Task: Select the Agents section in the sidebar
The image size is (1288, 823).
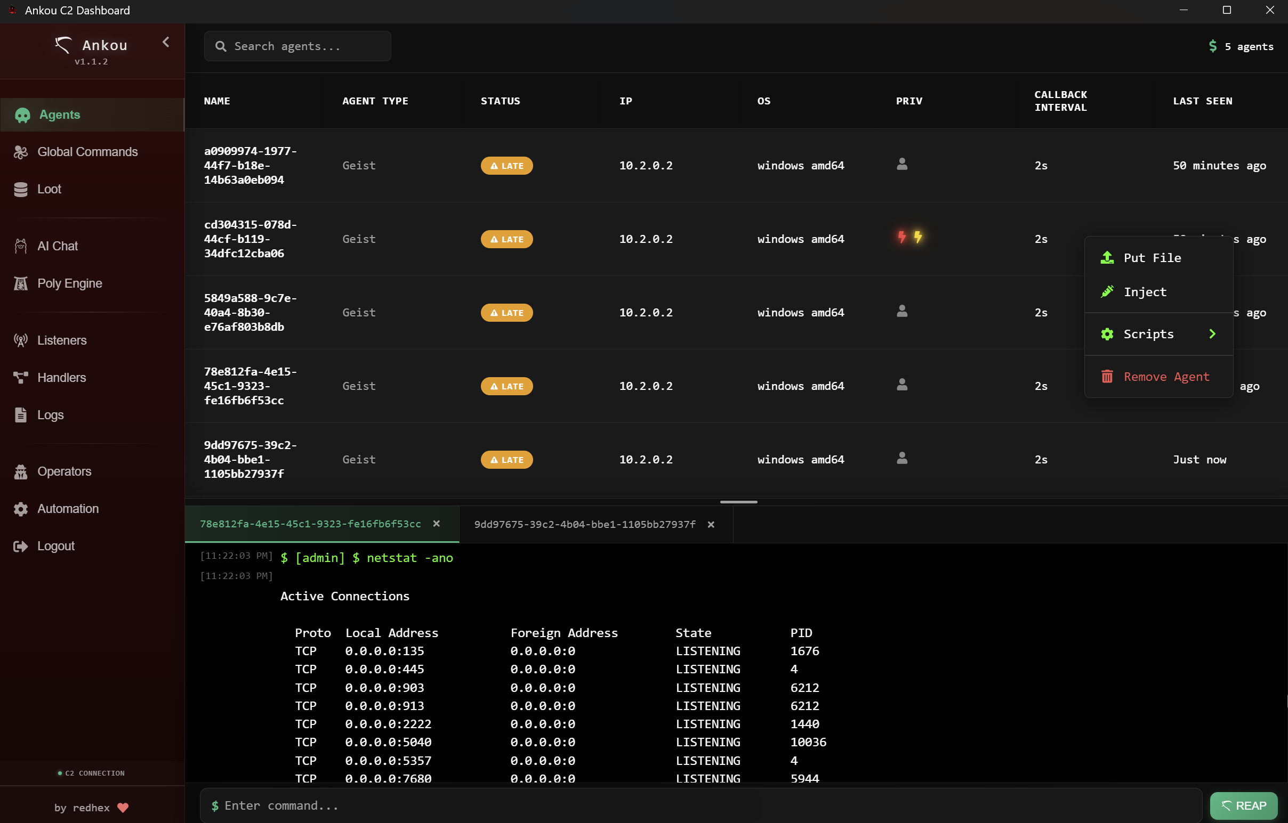Action: tap(59, 115)
